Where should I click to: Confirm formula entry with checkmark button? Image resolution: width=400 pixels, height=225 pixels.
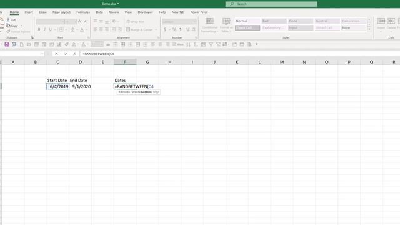[x=66, y=54]
